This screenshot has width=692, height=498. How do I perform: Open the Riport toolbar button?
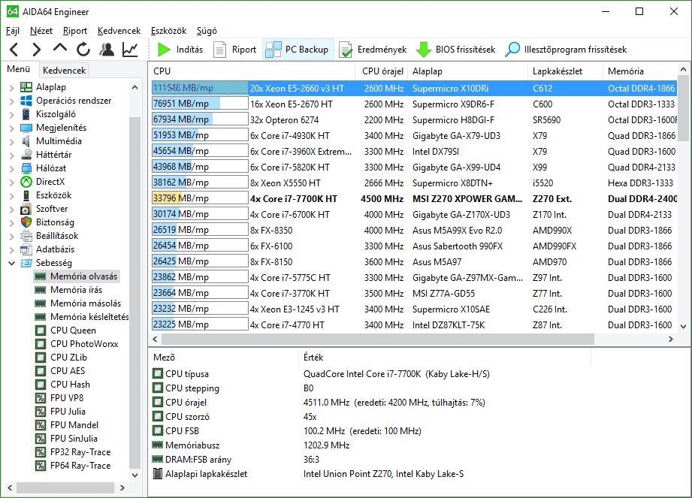click(235, 50)
